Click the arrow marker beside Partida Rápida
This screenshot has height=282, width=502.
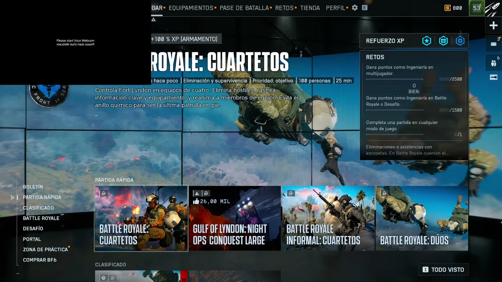tap(13, 197)
